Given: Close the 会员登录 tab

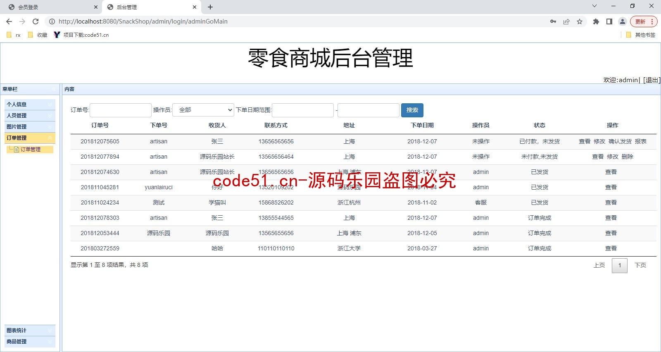Looking at the screenshot, I should click(96, 7).
